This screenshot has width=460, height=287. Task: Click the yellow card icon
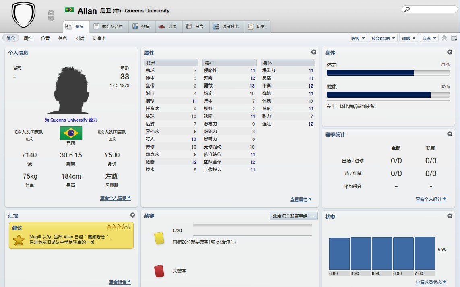(159, 238)
